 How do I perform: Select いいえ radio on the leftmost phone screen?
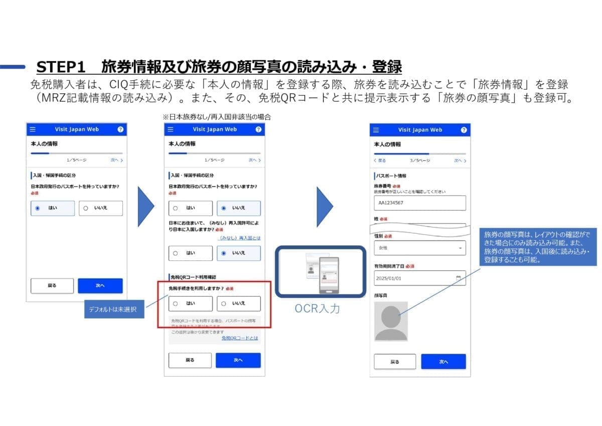pos(100,208)
